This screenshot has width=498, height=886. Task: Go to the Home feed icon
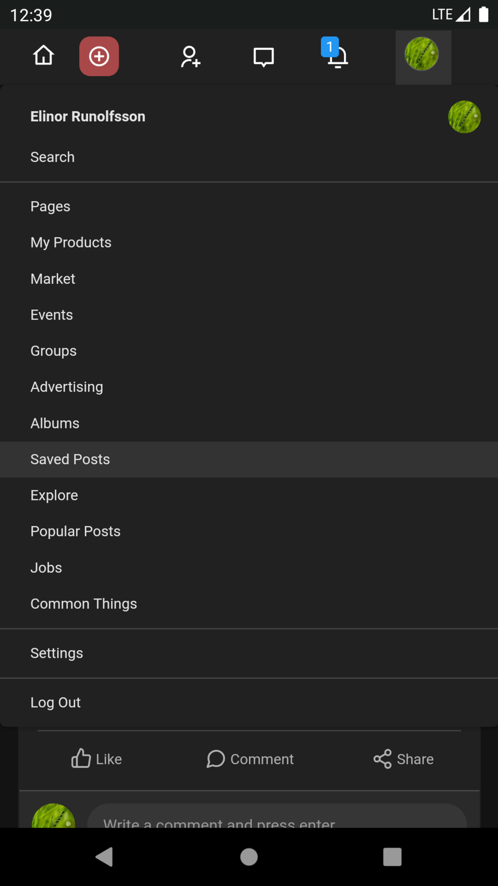coord(44,56)
